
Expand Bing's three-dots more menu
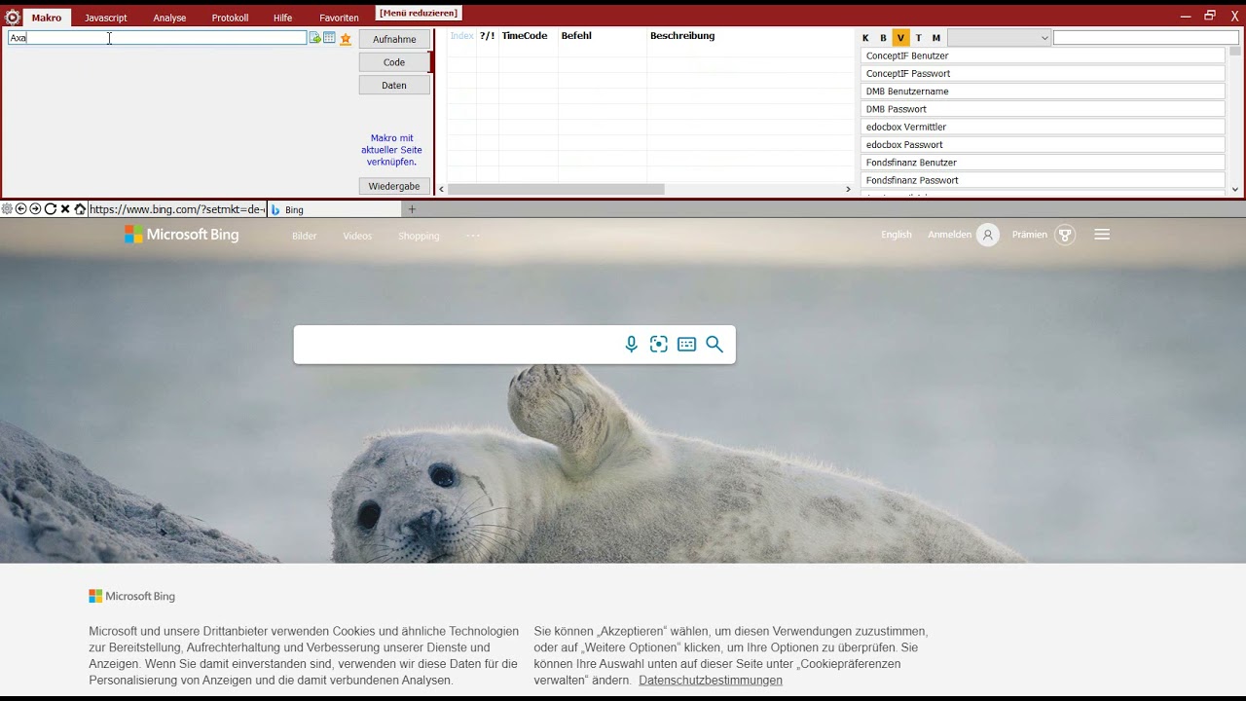473,236
